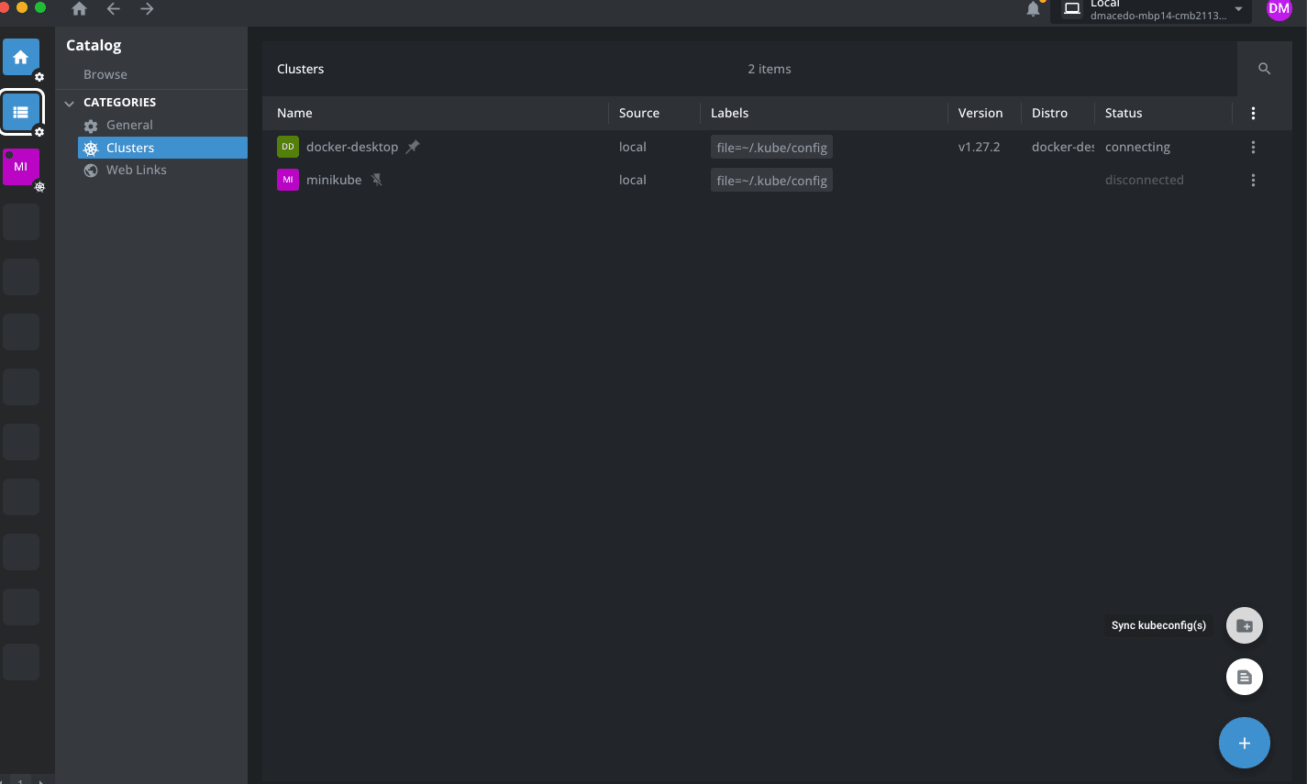Viewport: 1307px width, 784px height.
Task: Open the DM user avatar
Action: (1279, 9)
